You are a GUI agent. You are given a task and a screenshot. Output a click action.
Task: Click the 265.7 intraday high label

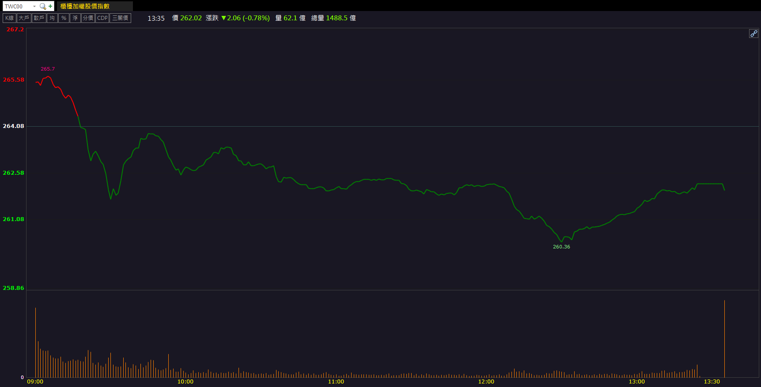48,69
